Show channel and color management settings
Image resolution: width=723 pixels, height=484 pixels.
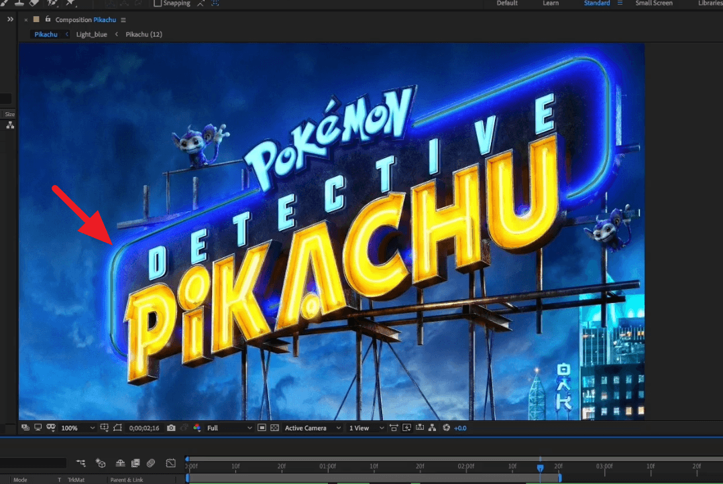[197, 428]
